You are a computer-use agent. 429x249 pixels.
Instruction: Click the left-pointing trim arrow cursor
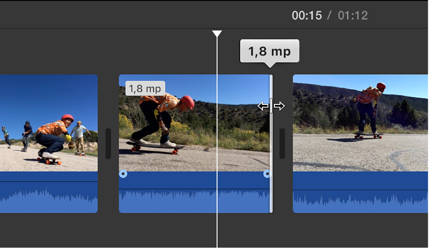point(263,106)
